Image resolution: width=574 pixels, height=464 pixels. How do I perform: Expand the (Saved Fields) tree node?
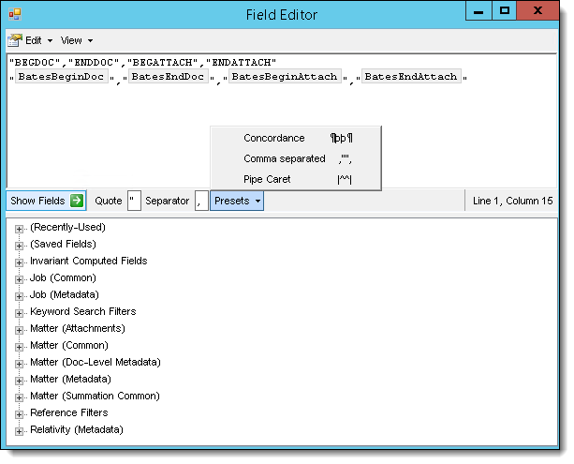[x=19, y=246]
